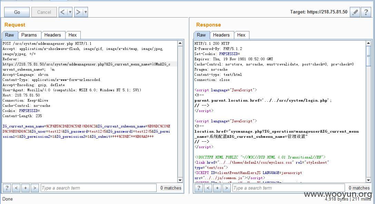Click the Content-Length: 235 header line
This screenshot has height=204, width=375.
[x=22, y=116]
